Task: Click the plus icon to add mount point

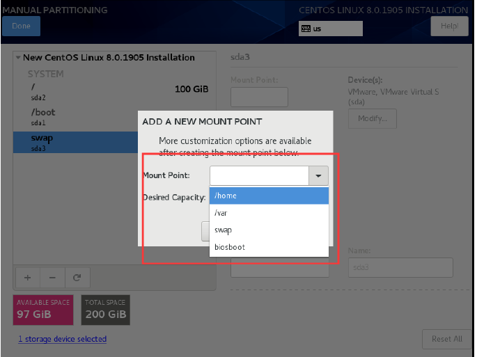Action: (28, 278)
